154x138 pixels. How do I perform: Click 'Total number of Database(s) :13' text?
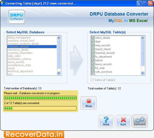point(23,88)
